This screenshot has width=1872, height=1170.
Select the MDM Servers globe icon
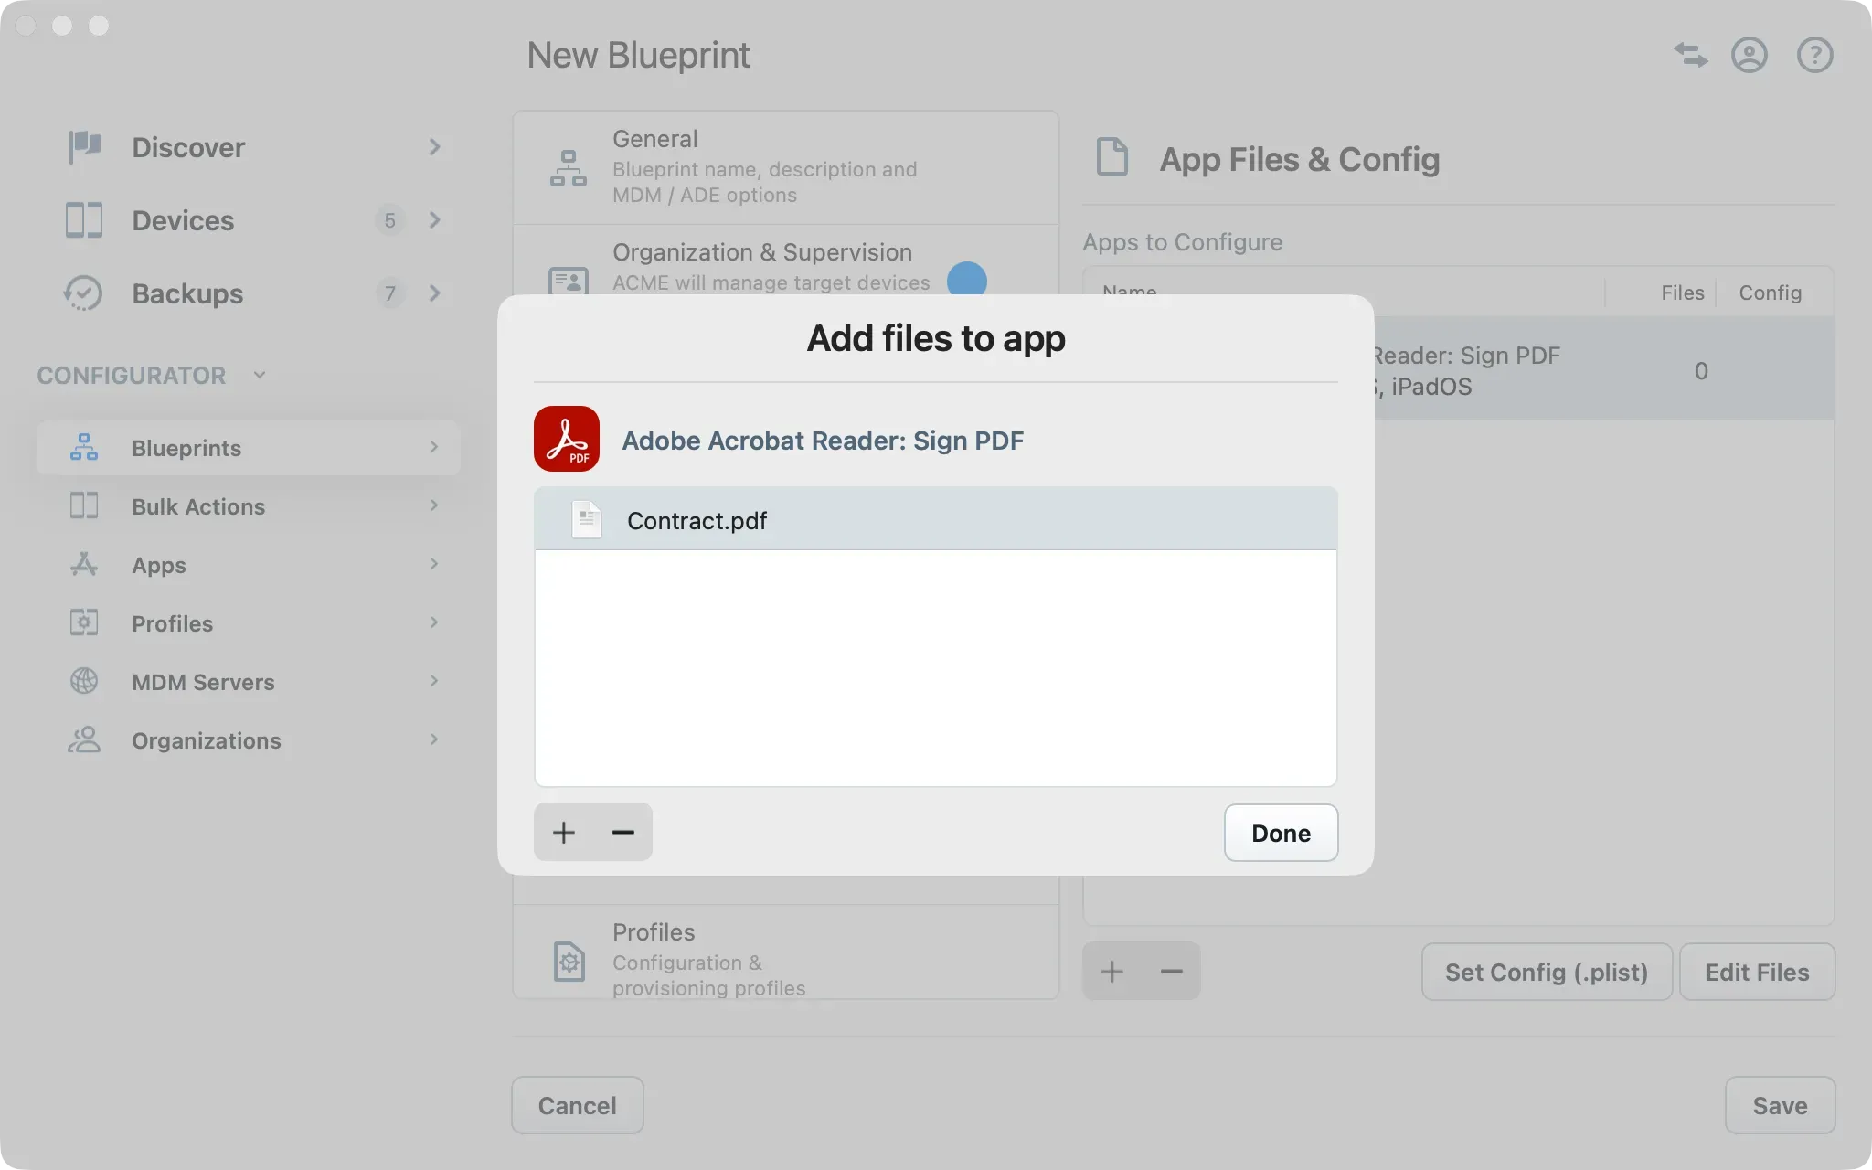pyautogui.click(x=83, y=681)
